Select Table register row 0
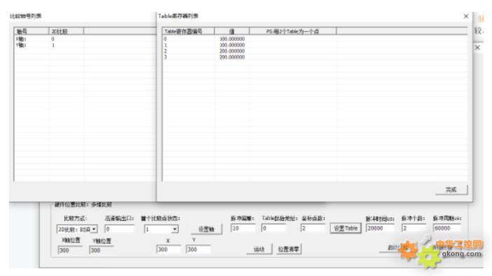Image resolution: width=492 pixels, height=276 pixels. pyautogui.click(x=315, y=39)
